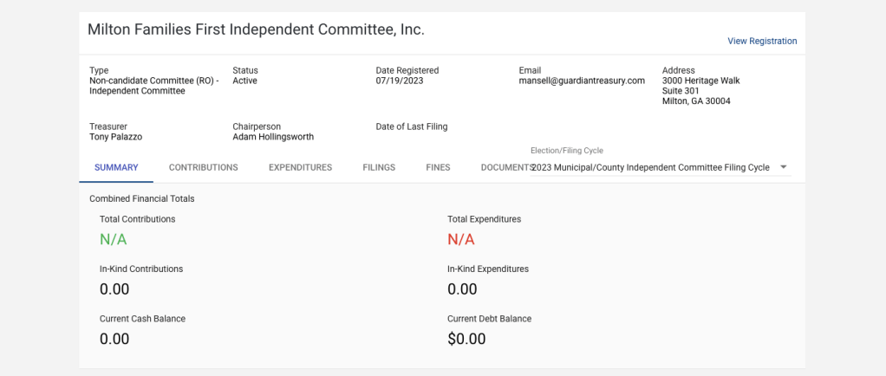Open the 2023 Municipal/County filing cycle selector
Image resolution: width=886 pixels, height=376 pixels.
pyautogui.click(x=650, y=167)
